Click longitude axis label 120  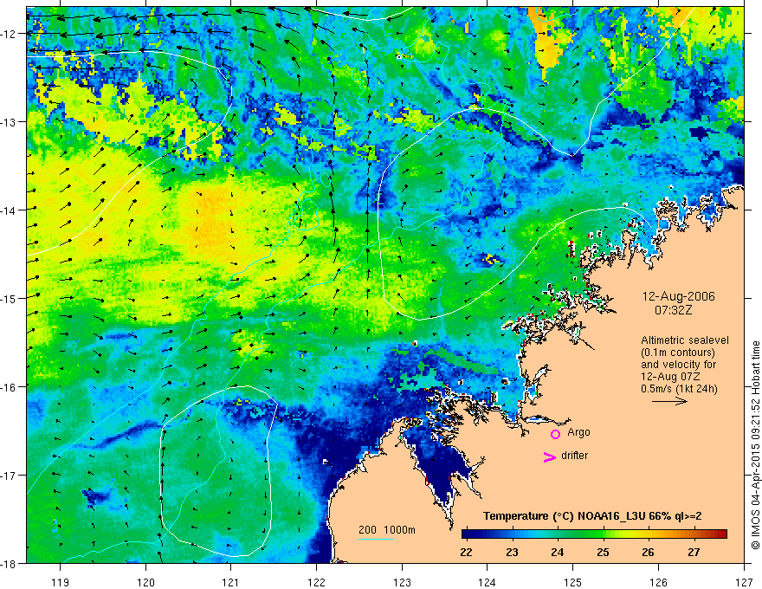click(145, 582)
